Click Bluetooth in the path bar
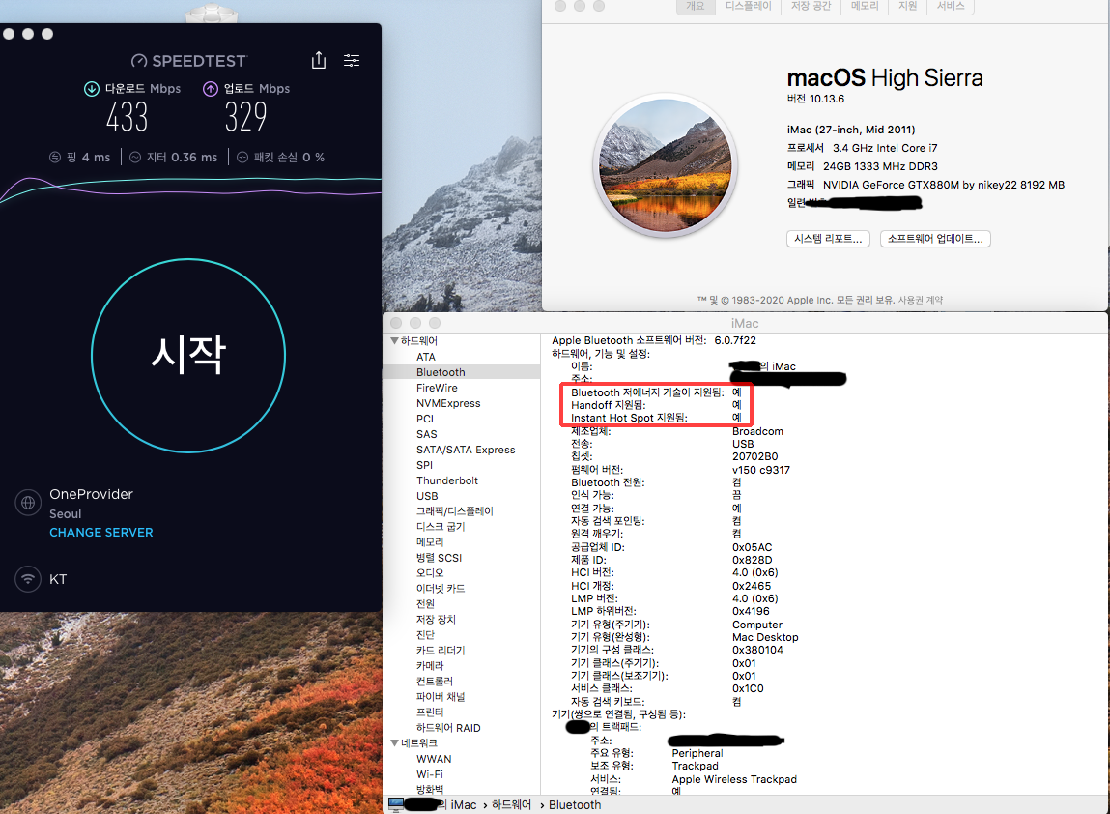The width and height of the screenshot is (1110, 814). pos(575,804)
